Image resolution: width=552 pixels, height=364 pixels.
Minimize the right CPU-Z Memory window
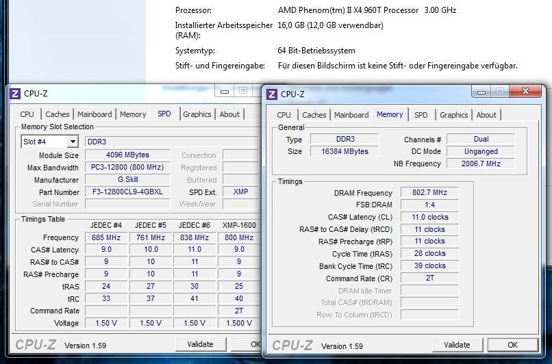coord(481,92)
